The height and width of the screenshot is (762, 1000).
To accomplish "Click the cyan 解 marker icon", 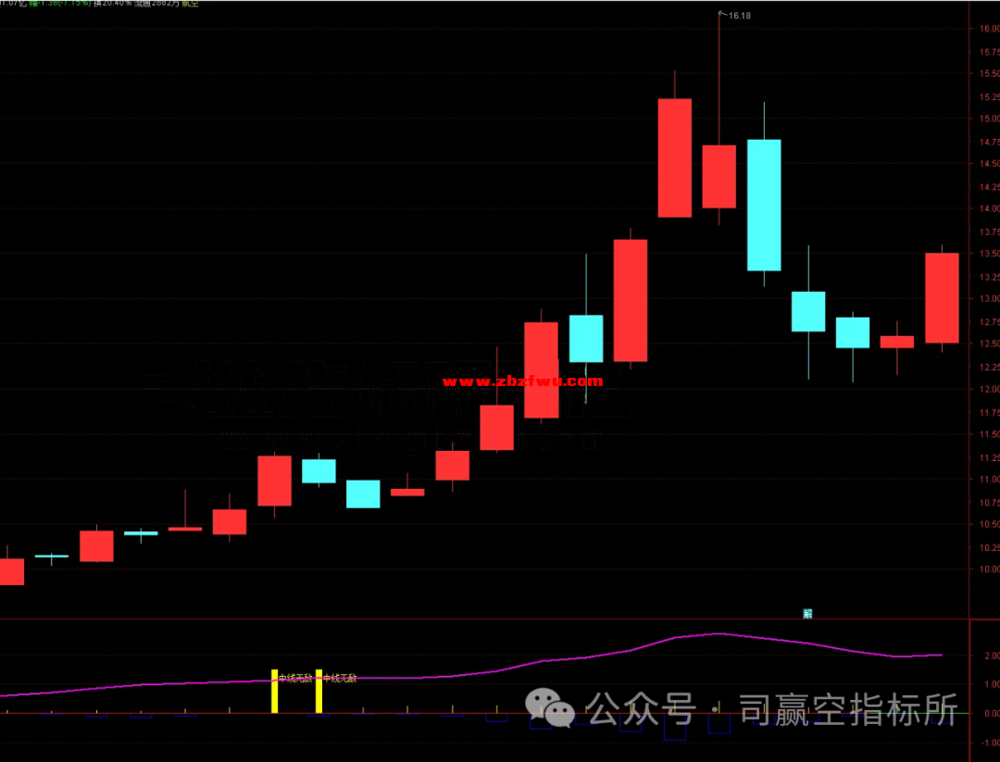I will click(x=807, y=613).
